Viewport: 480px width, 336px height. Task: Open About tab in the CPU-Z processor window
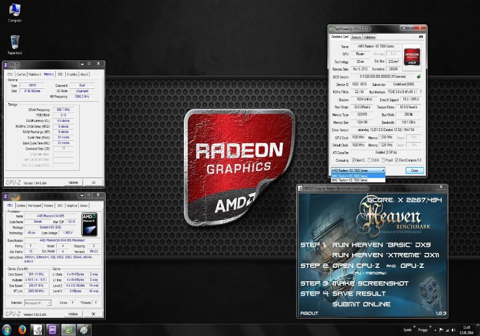(84, 205)
